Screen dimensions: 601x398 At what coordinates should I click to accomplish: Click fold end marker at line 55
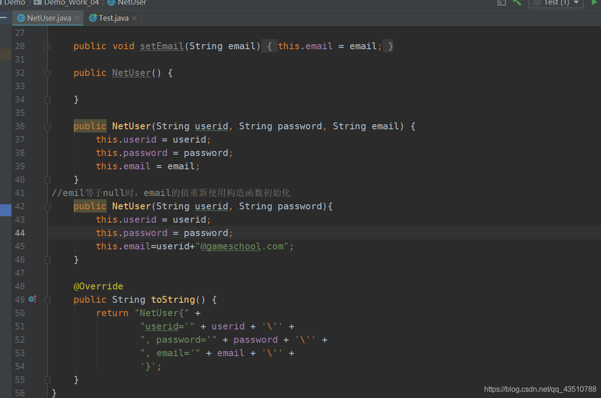[47, 380]
